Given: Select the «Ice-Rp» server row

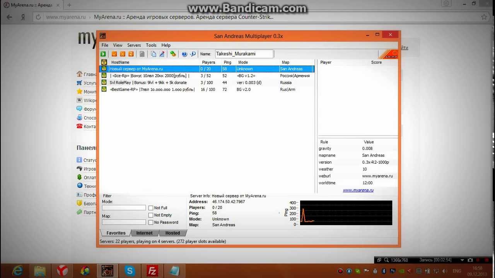Looking at the screenshot, I should pos(207,76).
